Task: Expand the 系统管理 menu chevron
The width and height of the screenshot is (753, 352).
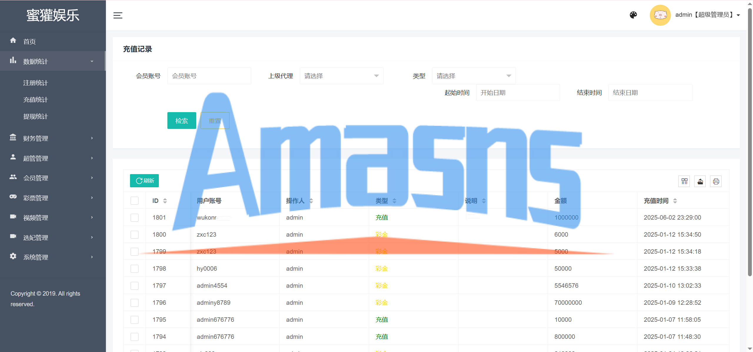Action: click(x=92, y=257)
